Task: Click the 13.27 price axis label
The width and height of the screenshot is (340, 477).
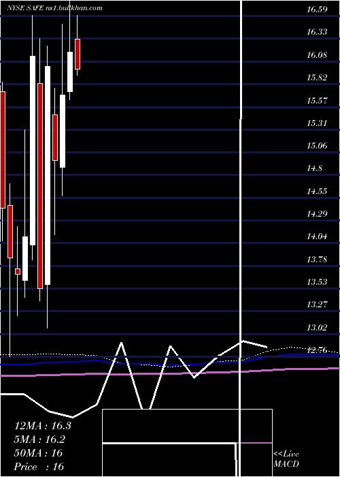Action: tap(317, 305)
